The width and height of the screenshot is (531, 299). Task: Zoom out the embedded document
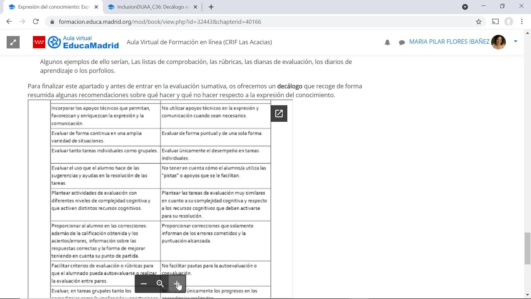(x=144, y=284)
